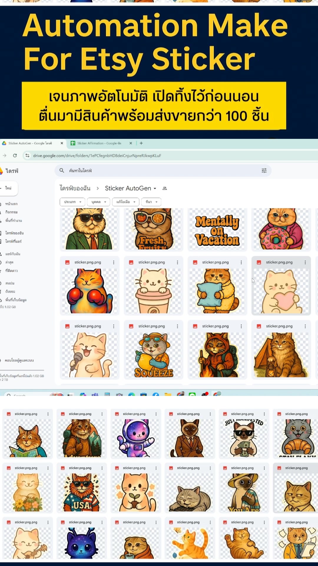View site information icon beside URL

click(x=27, y=155)
